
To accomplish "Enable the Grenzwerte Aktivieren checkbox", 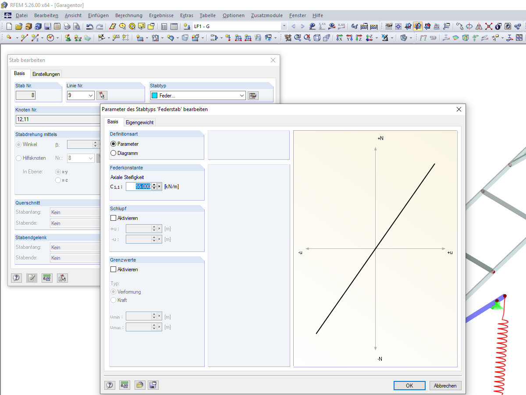I will 114,269.
